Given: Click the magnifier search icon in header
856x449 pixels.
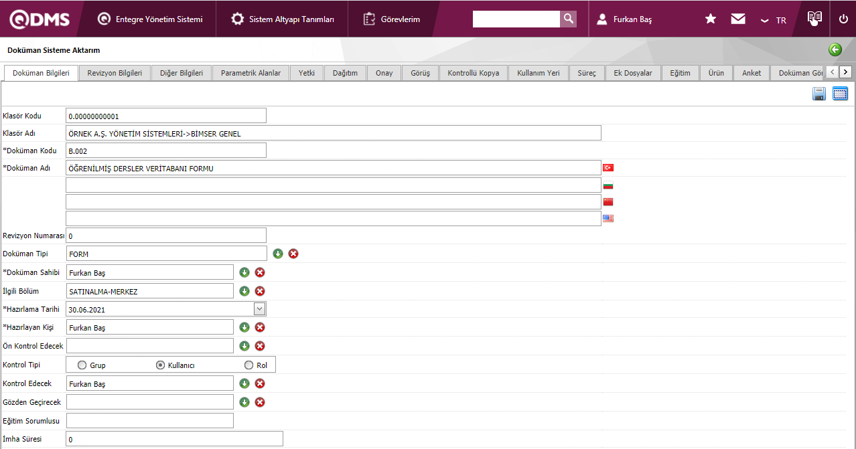Looking at the screenshot, I should click(568, 19).
